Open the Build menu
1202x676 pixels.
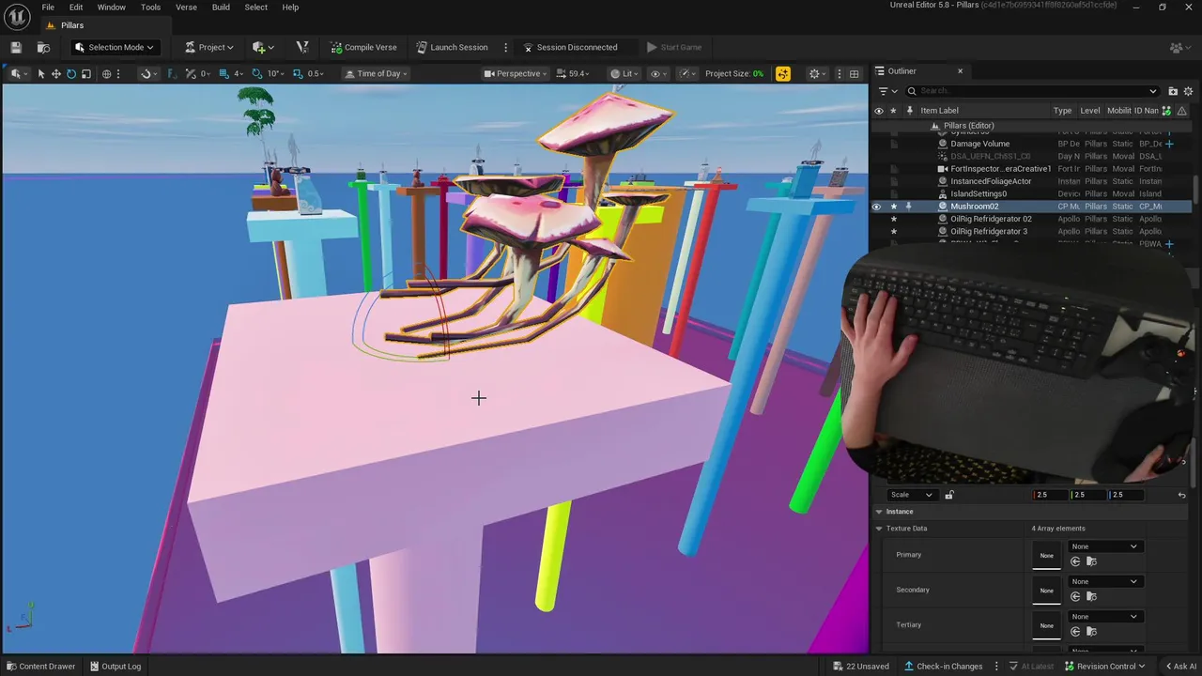pos(221,8)
